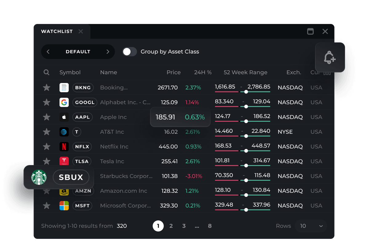Click the Tesla logo icon
This screenshot has height=249, width=369.
[x=64, y=161]
